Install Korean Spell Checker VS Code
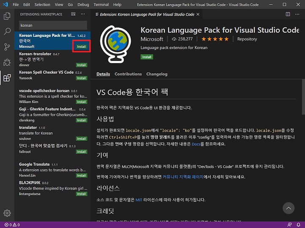 pos(81,78)
